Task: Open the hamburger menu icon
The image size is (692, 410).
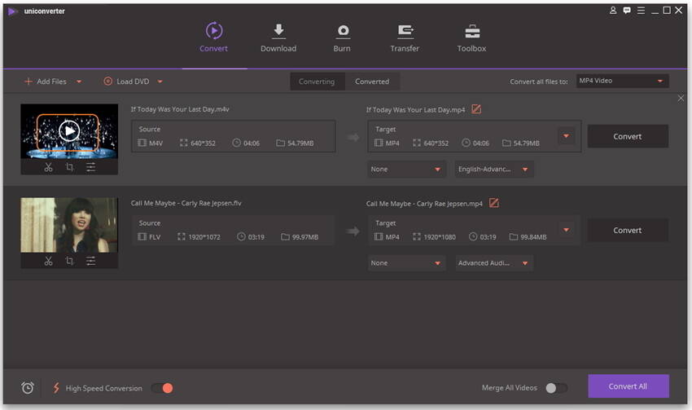Action: coord(641,10)
